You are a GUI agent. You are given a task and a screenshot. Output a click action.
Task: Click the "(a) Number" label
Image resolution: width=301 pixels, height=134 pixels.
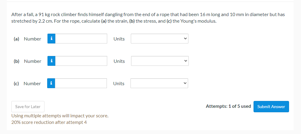(27, 39)
